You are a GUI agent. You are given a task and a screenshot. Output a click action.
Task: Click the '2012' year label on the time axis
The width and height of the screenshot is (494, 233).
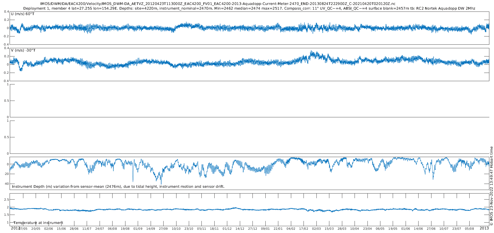pyautogui.click(x=15, y=228)
